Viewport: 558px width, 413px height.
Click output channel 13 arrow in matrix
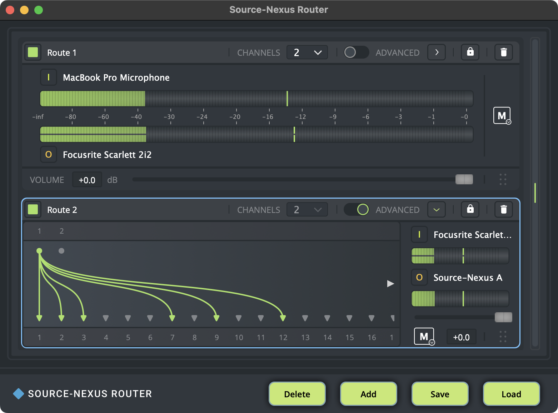point(305,318)
